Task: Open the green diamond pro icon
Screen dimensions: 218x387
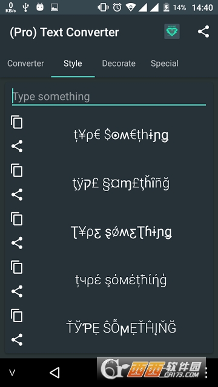Action: tap(172, 31)
